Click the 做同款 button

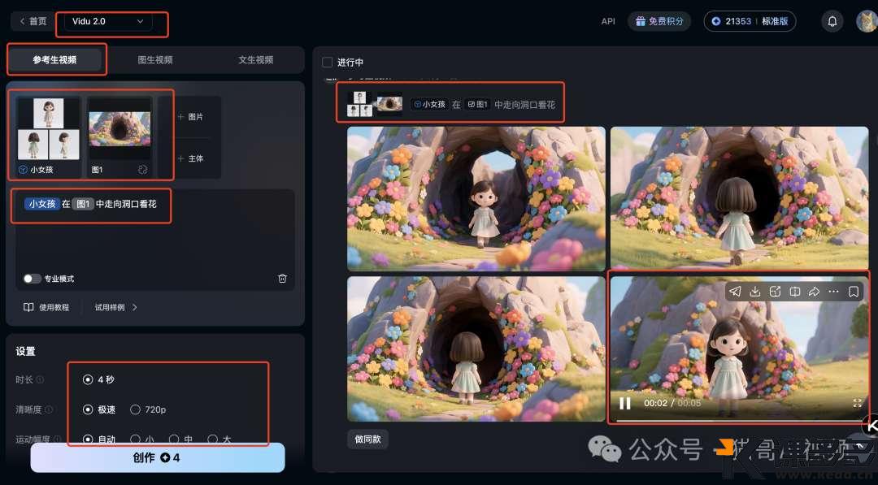click(x=368, y=439)
